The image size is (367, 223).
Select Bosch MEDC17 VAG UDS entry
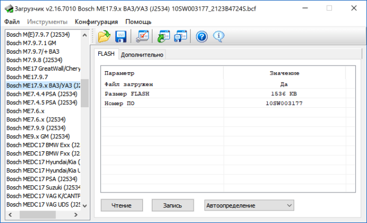click(43, 204)
